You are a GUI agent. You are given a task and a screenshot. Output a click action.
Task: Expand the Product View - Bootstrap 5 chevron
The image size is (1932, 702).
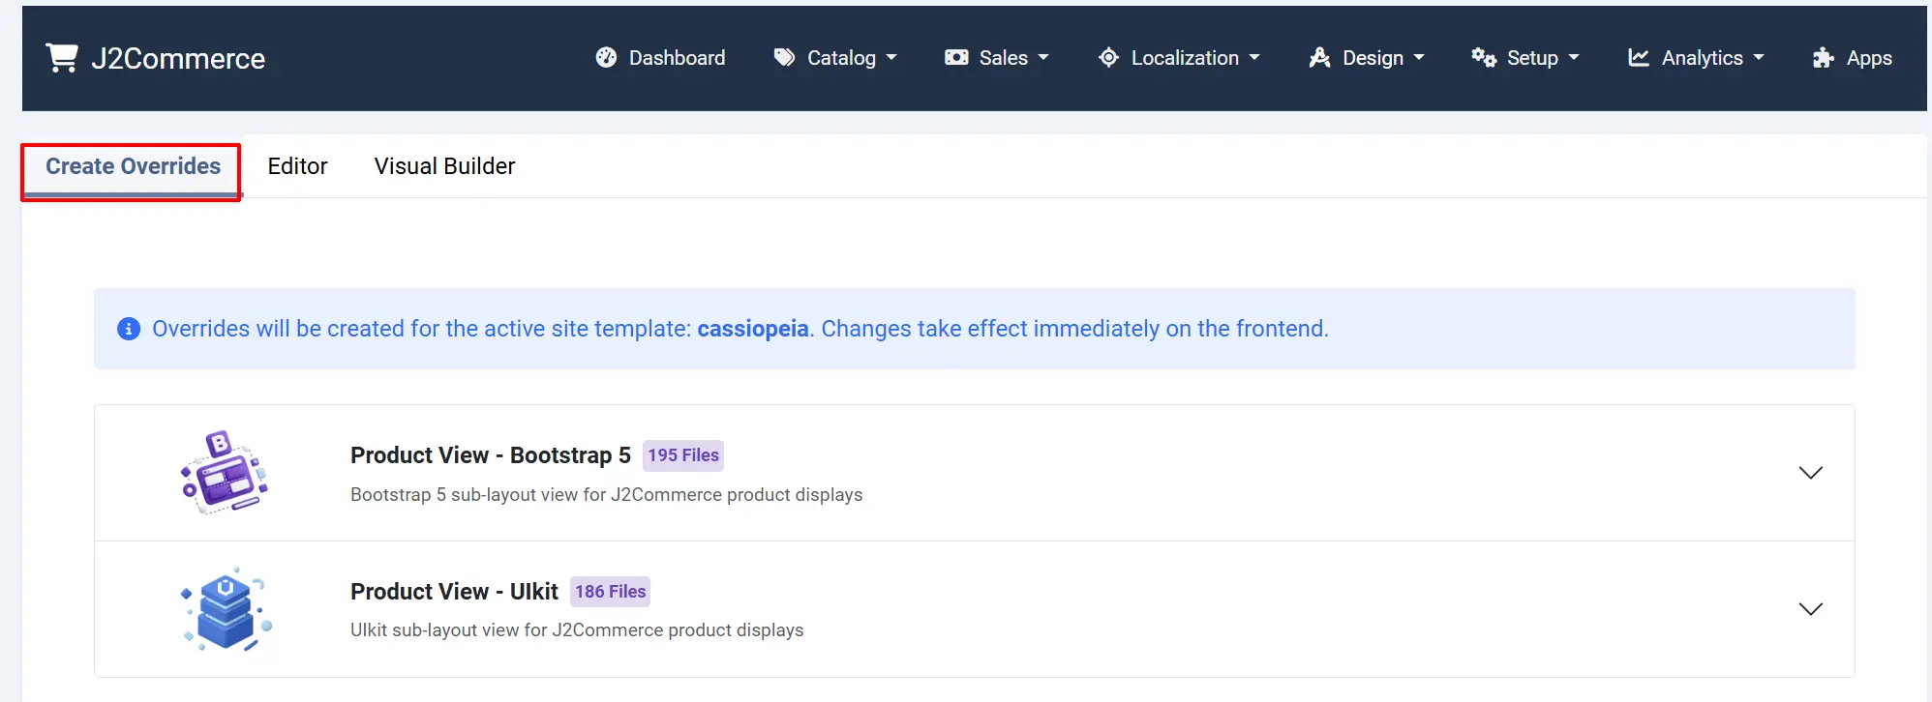1811,473
